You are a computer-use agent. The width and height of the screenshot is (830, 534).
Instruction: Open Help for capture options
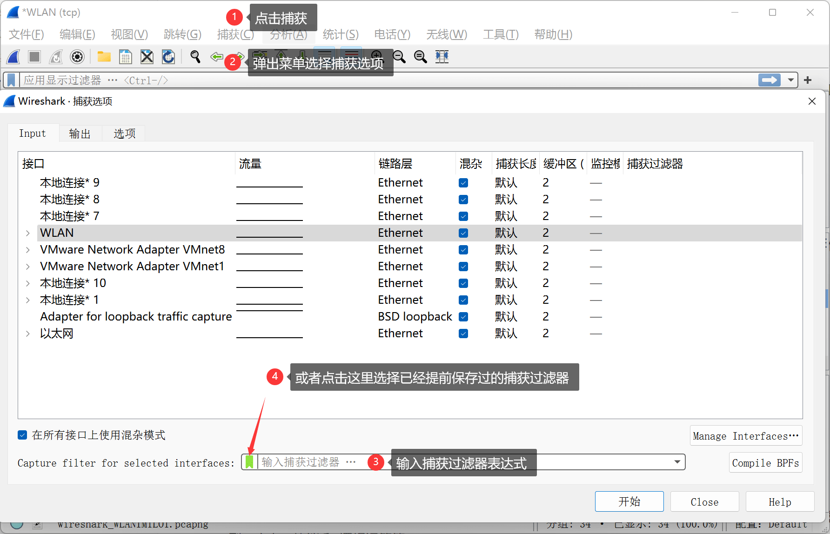click(x=780, y=501)
